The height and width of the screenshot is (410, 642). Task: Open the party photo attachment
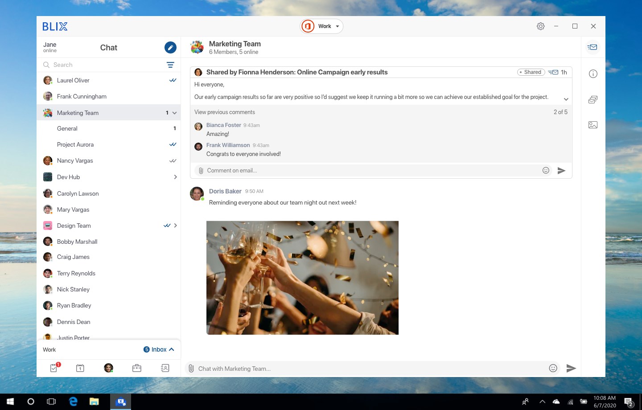coord(302,278)
